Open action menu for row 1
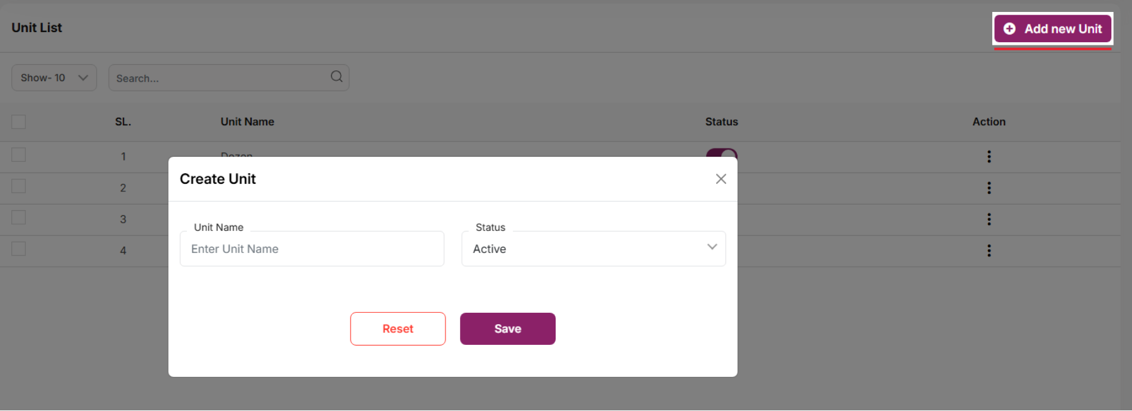This screenshot has width=1132, height=411. [x=989, y=157]
